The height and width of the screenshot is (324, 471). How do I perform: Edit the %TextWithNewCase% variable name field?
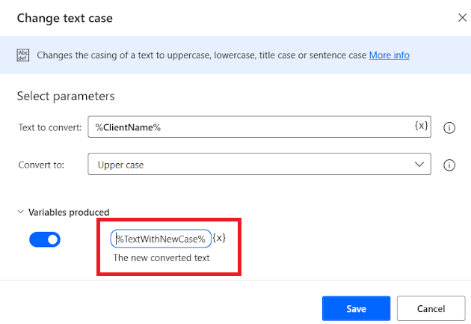coord(161,239)
